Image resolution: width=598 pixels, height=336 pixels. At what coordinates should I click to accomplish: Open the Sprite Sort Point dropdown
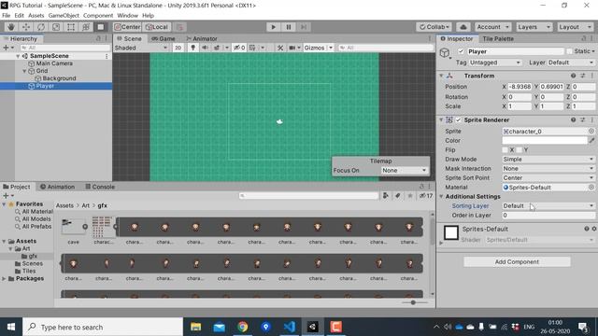548,178
